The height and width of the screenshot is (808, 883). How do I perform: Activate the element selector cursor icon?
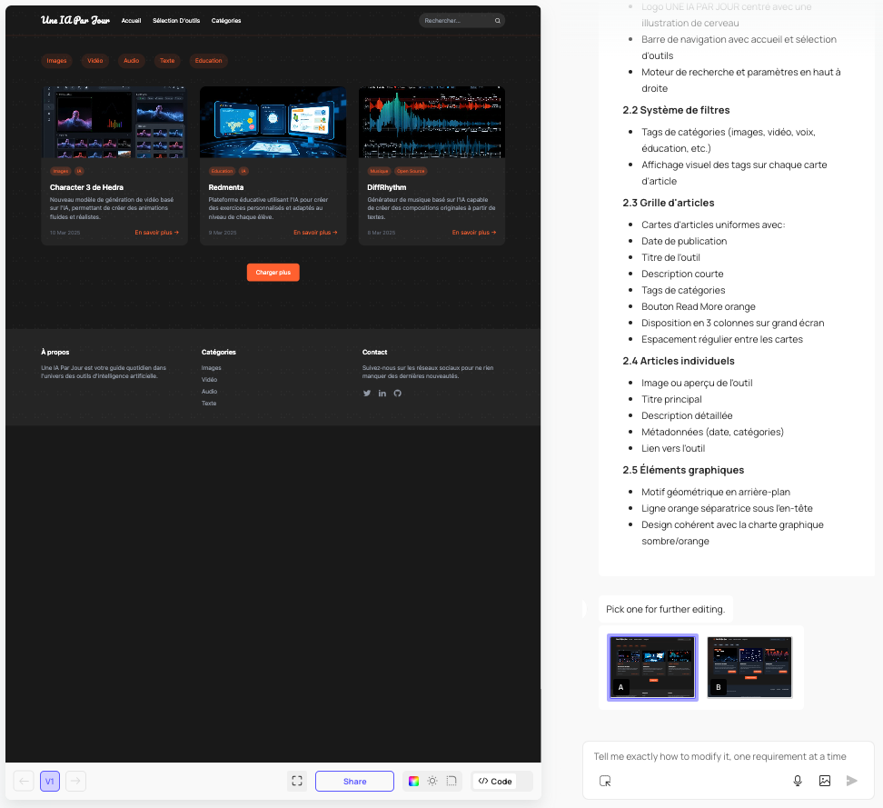click(605, 780)
